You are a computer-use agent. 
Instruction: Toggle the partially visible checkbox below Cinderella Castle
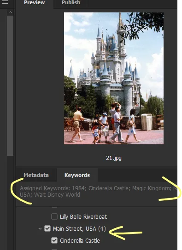54,249
